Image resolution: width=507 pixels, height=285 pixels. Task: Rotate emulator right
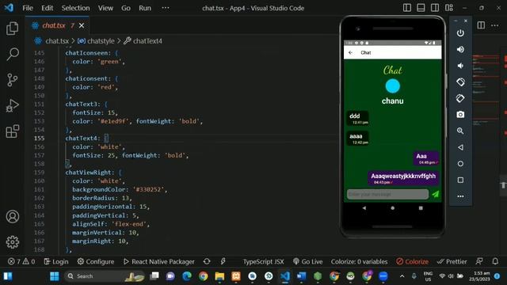[460, 98]
